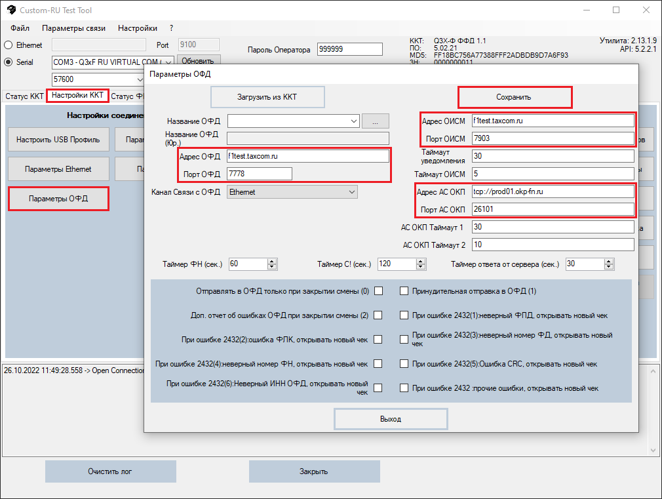Click the Сохранить button
The width and height of the screenshot is (662, 499).
pos(514,97)
